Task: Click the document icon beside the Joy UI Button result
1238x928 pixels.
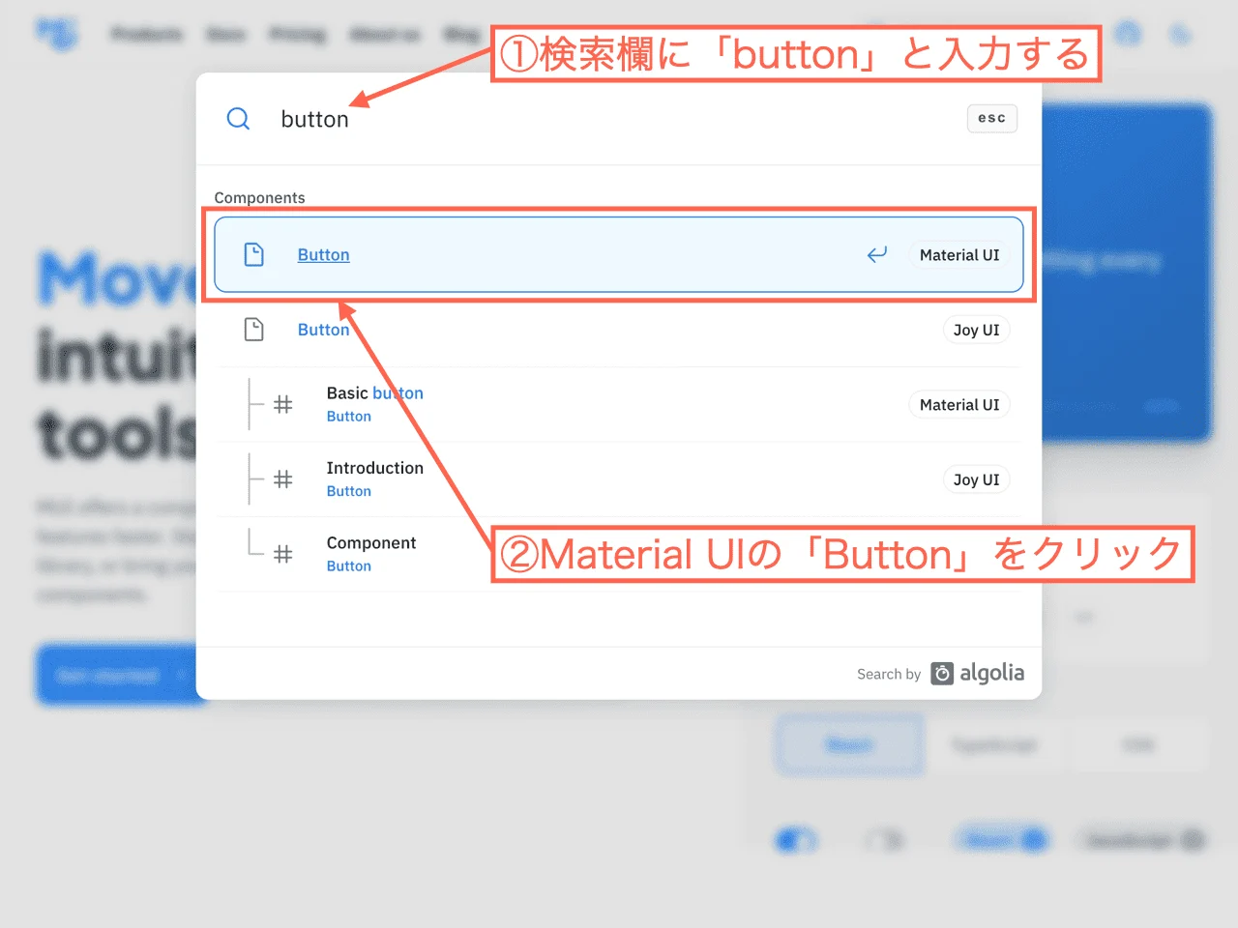Action: [x=254, y=329]
